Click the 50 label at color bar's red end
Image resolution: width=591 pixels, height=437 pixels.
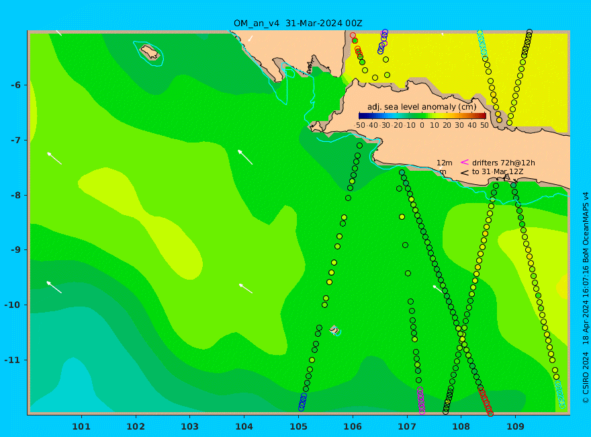tap(485, 125)
